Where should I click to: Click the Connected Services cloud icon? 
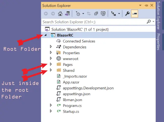coord(59,41)
